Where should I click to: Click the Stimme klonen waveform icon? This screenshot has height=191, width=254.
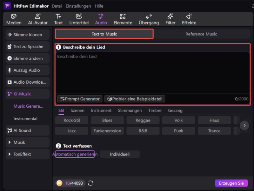point(10,35)
